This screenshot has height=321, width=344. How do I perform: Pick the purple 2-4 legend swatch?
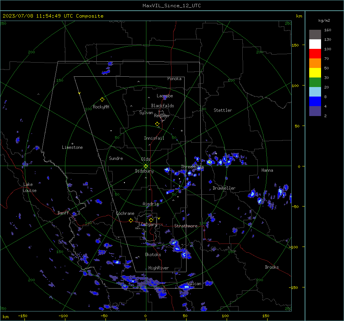[x=315, y=111]
